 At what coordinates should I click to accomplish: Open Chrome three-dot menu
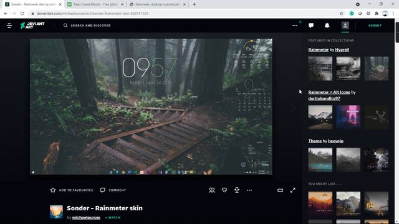pos(393,14)
